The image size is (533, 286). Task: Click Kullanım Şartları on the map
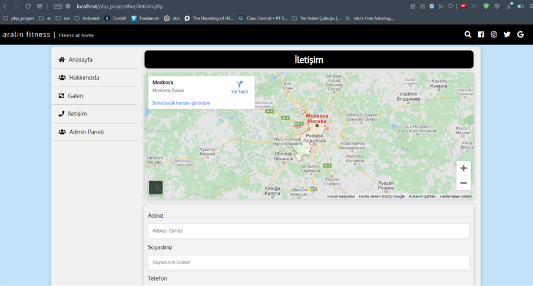pyautogui.click(x=422, y=197)
